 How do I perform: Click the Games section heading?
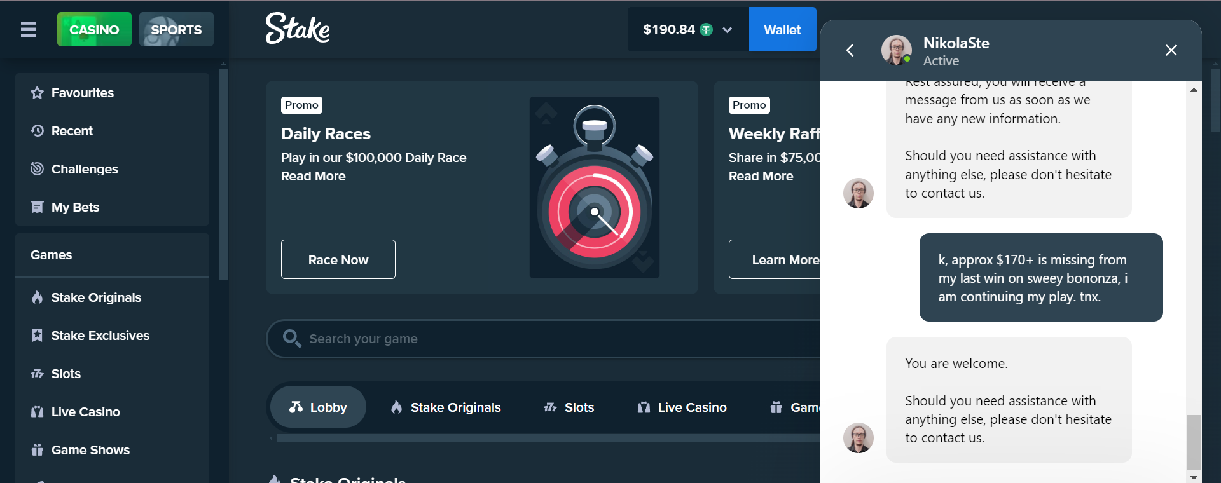point(51,255)
